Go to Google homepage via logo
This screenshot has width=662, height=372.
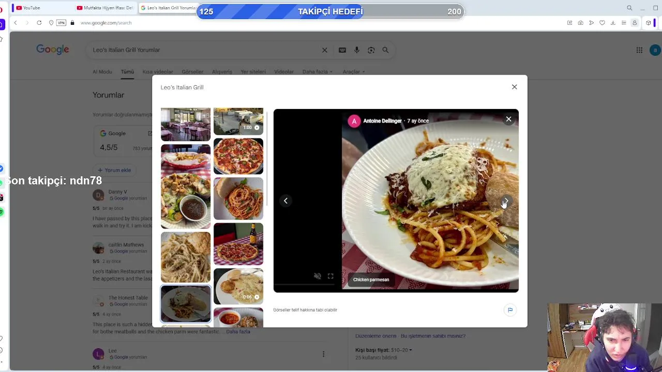point(53,50)
